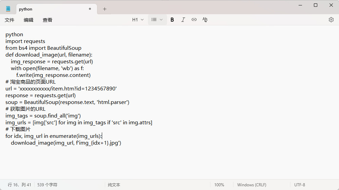Add a new tab with plus button
This screenshot has height=190, width=339.
point(105,9)
